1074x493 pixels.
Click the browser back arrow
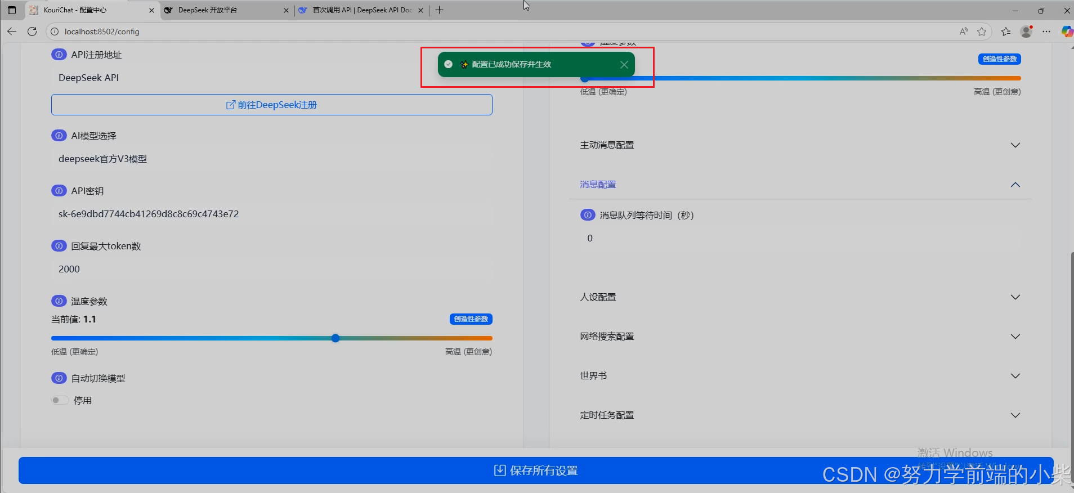pos(12,32)
